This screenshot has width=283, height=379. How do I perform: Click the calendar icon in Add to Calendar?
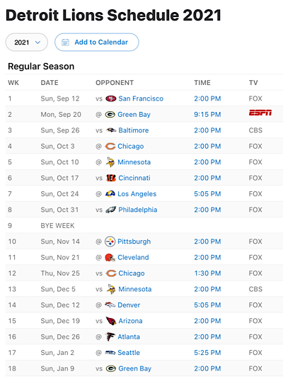click(65, 43)
